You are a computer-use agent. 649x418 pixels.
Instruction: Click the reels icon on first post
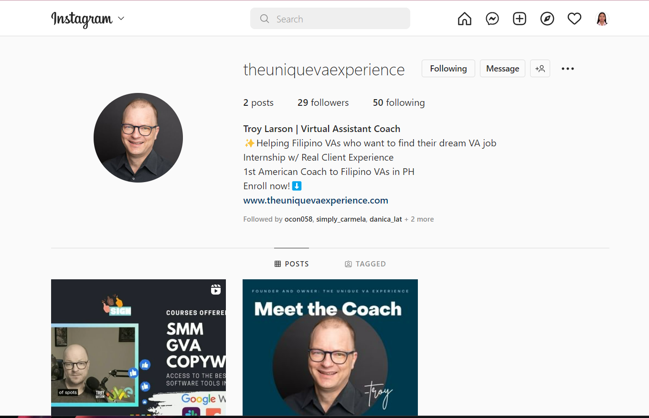pyautogui.click(x=216, y=289)
